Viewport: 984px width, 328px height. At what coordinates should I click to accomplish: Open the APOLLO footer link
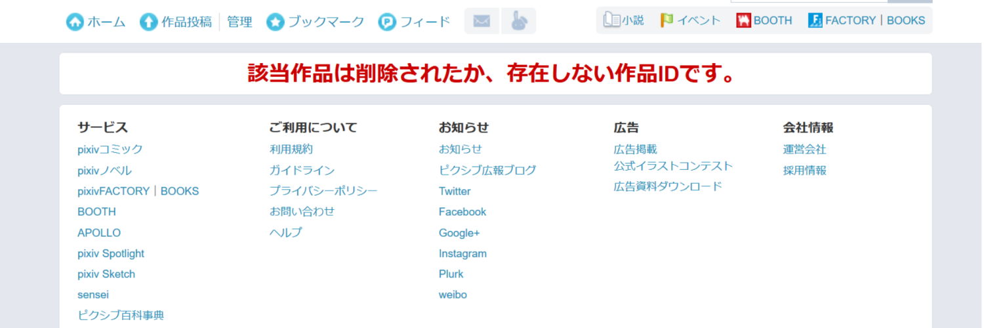99,233
